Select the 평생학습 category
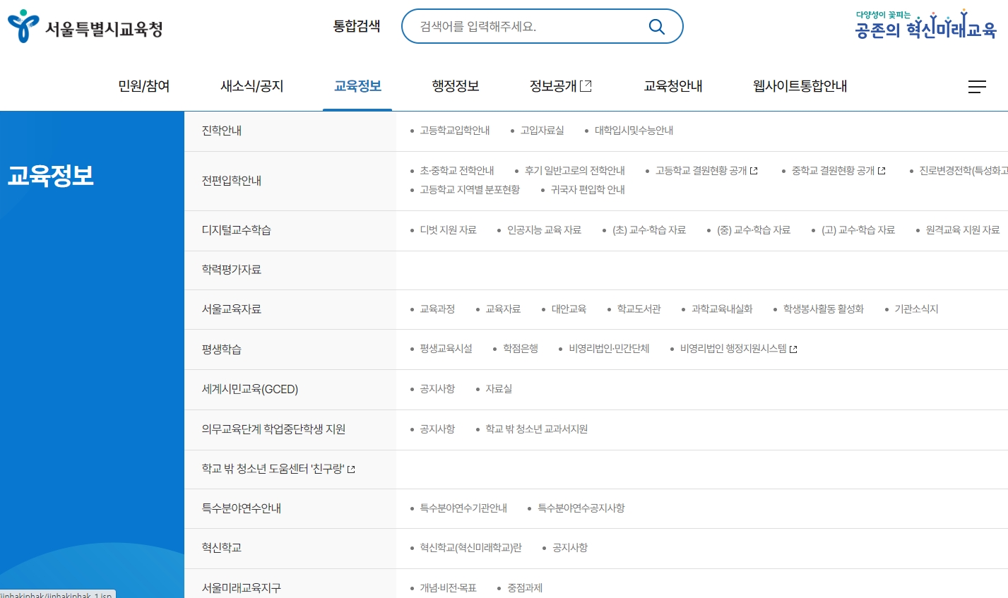Viewport: 1008px width, 598px height. click(222, 349)
